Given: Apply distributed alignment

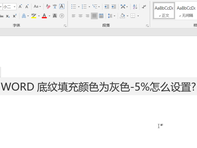Looking at the screenshot, I should [101, 16].
